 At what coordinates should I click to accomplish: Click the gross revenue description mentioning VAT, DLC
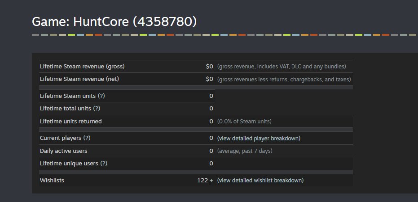[282, 66]
